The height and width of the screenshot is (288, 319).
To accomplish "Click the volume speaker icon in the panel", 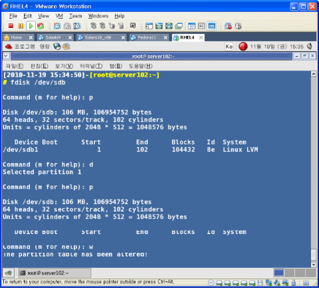I will click(310, 47).
